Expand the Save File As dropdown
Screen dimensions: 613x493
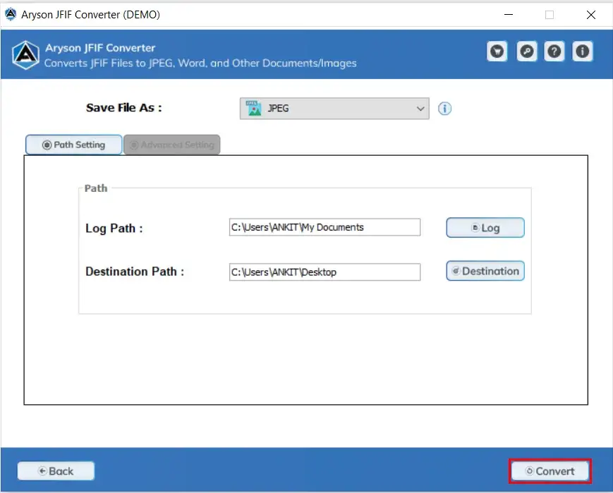tap(334, 109)
